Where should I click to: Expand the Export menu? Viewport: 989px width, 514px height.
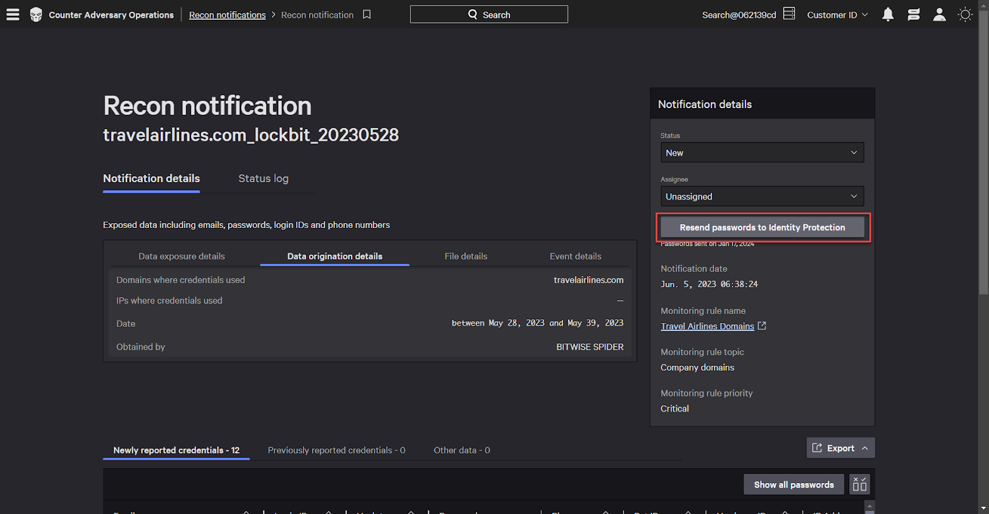841,448
